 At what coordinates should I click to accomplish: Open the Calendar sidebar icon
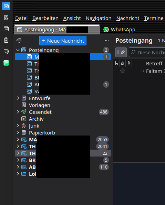point(6,29)
